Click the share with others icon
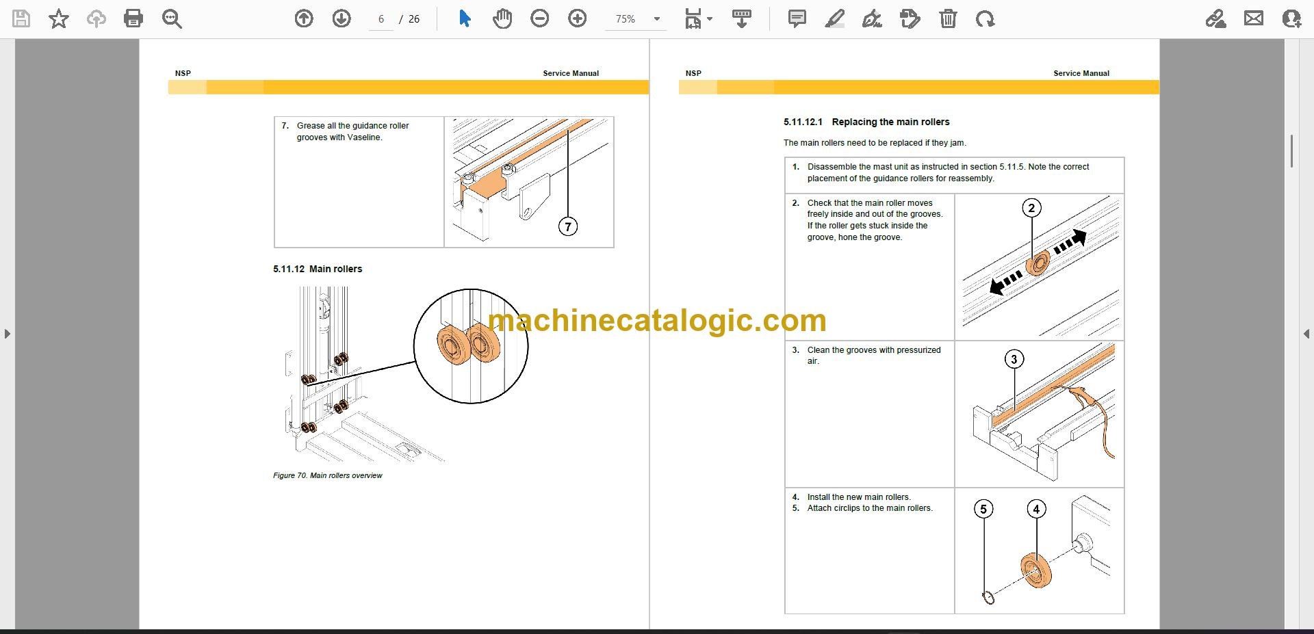 1291,18
